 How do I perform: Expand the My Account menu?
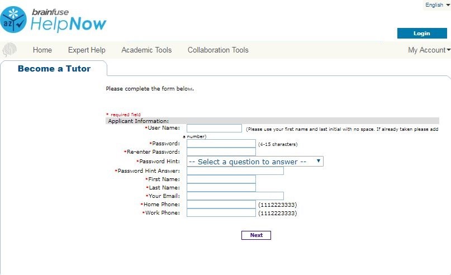(429, 50)
